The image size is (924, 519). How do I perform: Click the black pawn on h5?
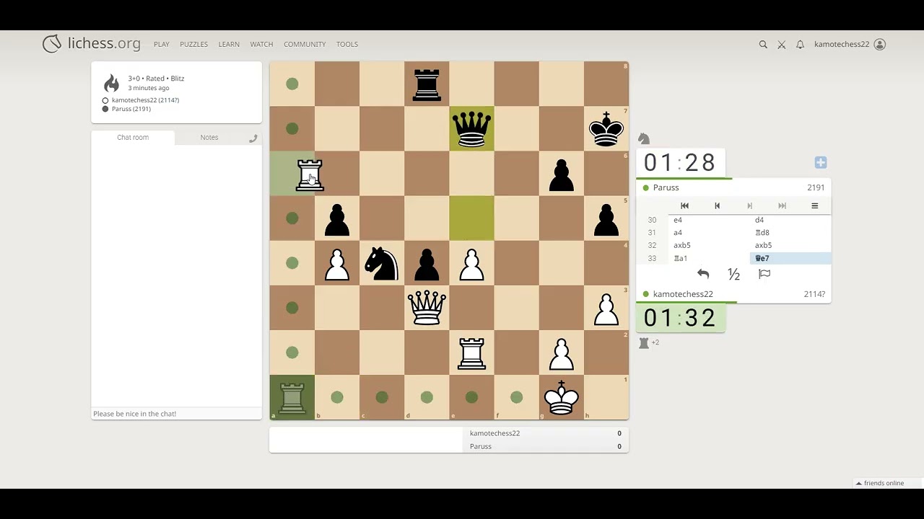pyautogui.click(x=606, y=218)
